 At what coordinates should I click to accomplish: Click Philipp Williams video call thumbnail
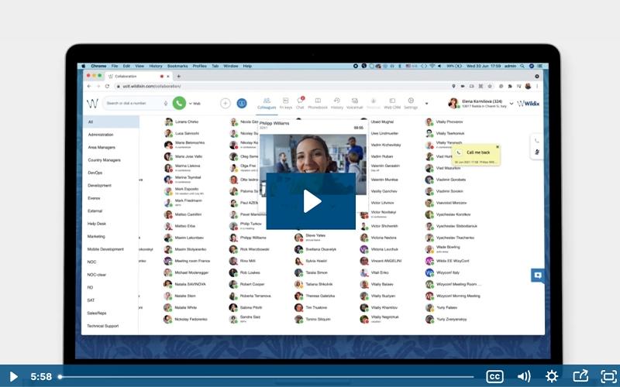click(313, 164)
